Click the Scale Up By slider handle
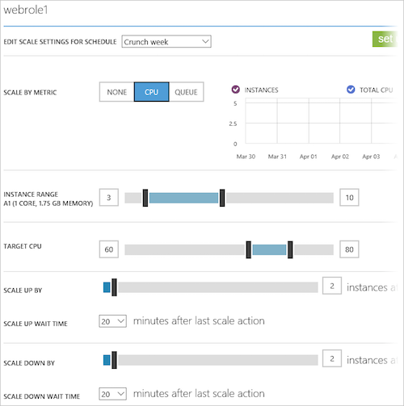 pos(114,287)
